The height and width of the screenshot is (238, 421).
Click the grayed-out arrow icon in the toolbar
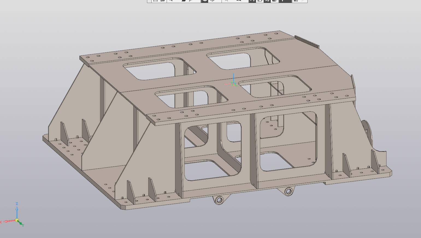pos(302,1)
